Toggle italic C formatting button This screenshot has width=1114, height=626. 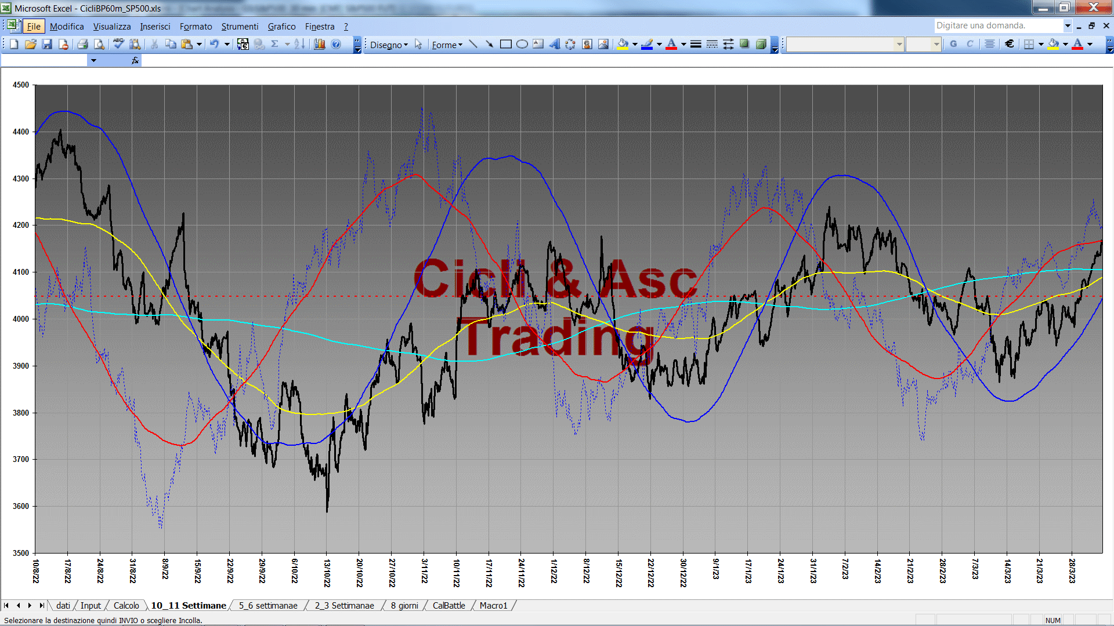coord(970,44)
